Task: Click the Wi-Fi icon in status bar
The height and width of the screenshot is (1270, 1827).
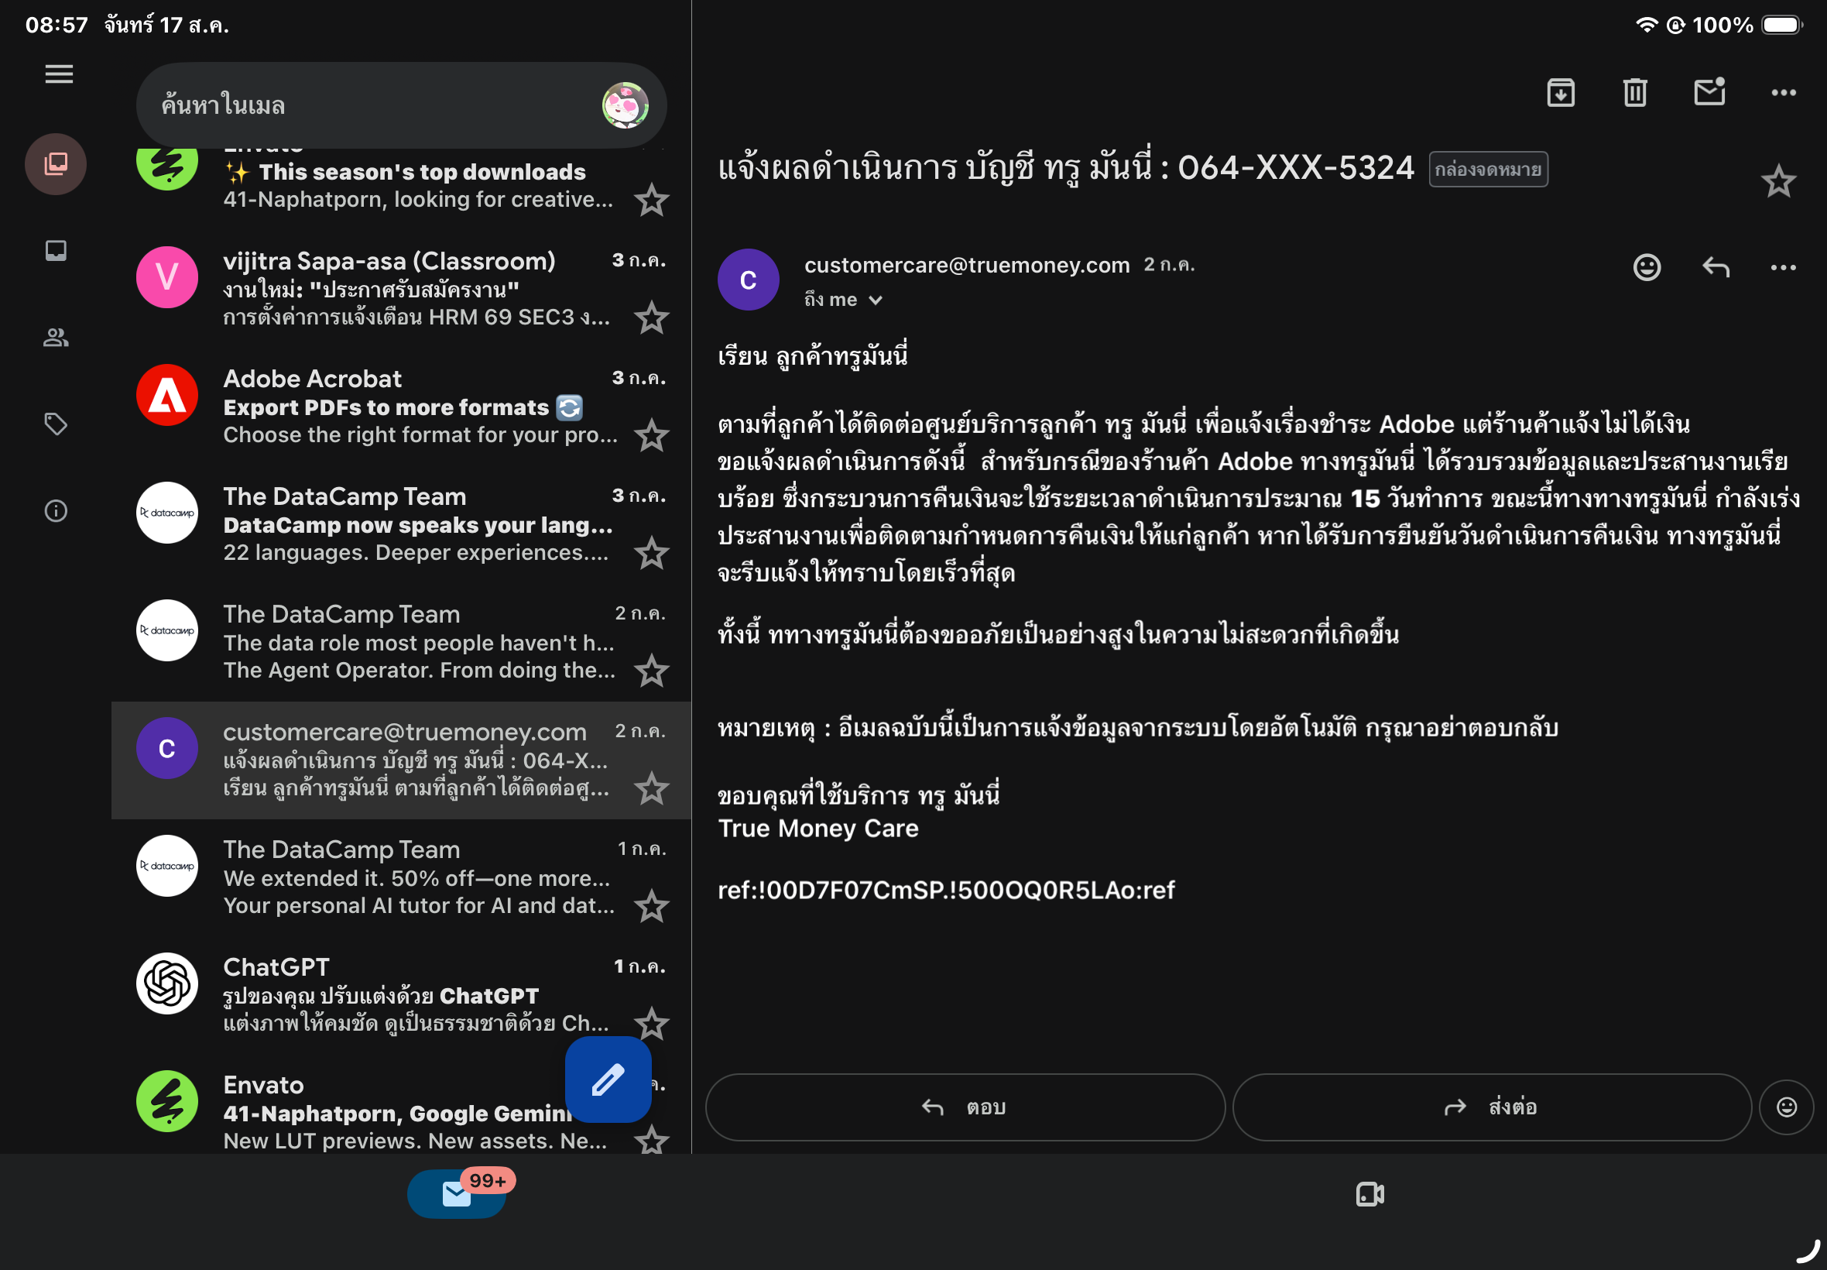Action: point(1646,25)
